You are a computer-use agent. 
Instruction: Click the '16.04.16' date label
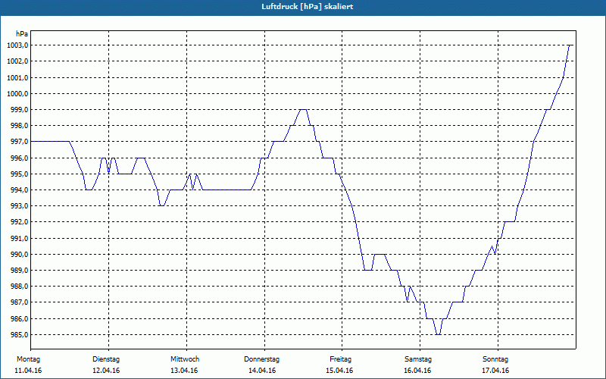(x=417, y=371)
